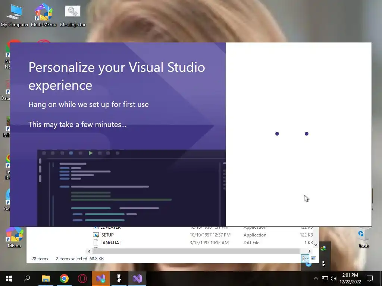Image resolution: width=382 pixels, height=286 pixels.
Task: Click Explorer's horizontal scrollbar left arrow
Action: 89,251
